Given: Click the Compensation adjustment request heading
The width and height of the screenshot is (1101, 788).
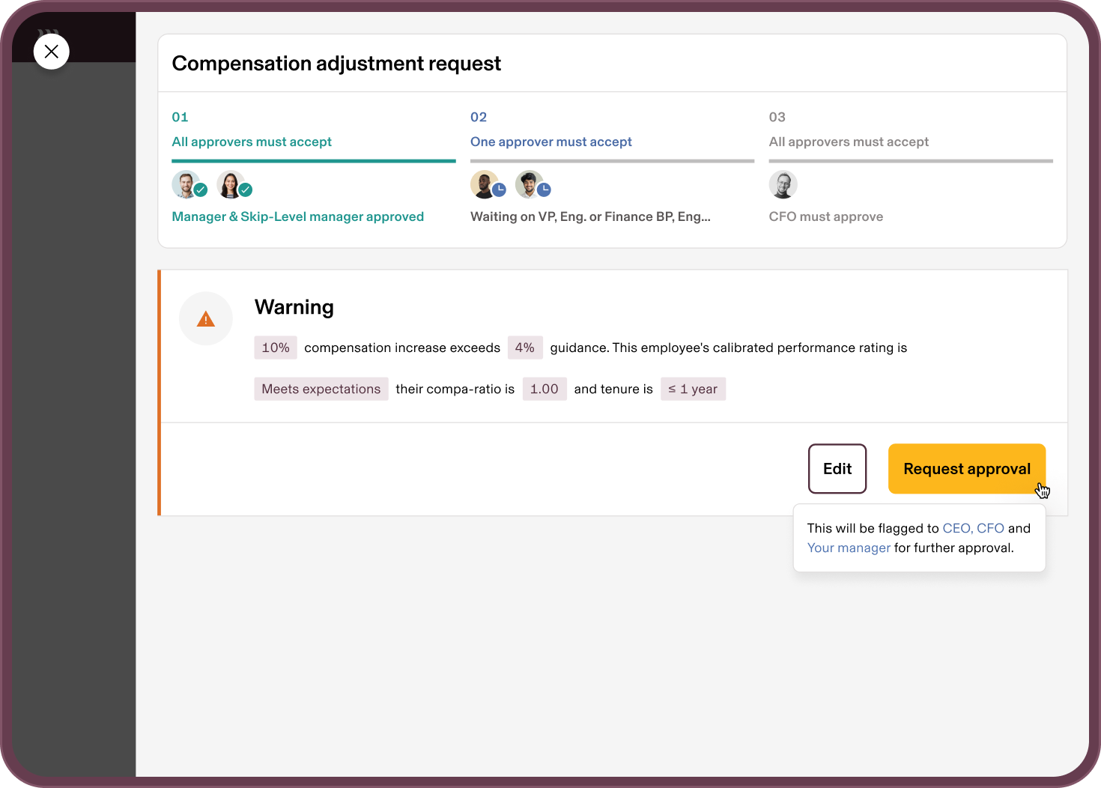Looking at the screenshot, I should tap(336, 64).
